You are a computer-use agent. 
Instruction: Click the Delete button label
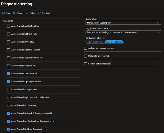pos(33,13)
